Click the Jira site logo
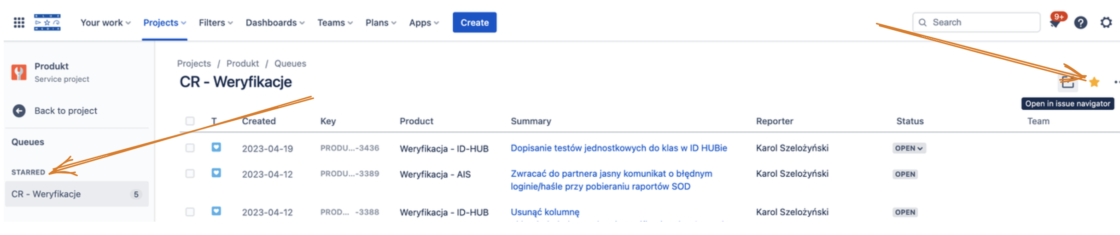This screenshot has width=1120, height=235. point(47,22)
